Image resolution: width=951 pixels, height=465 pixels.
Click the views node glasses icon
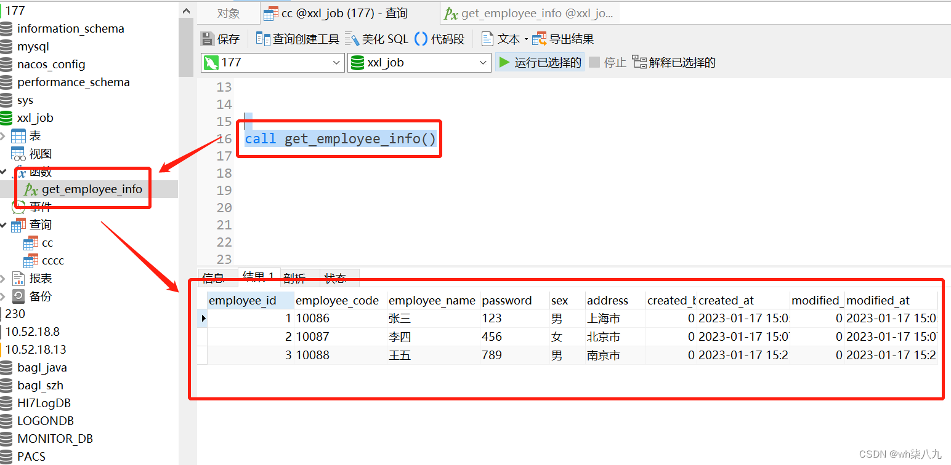pyautogui.click(x=18, y=154)
